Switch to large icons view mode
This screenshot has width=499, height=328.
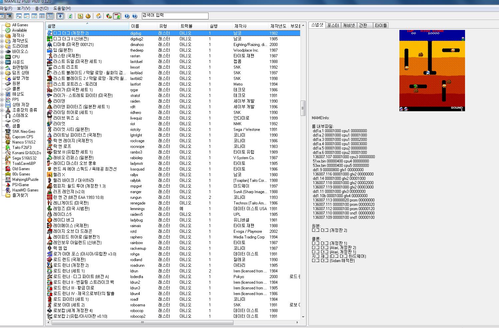(19, 16)
